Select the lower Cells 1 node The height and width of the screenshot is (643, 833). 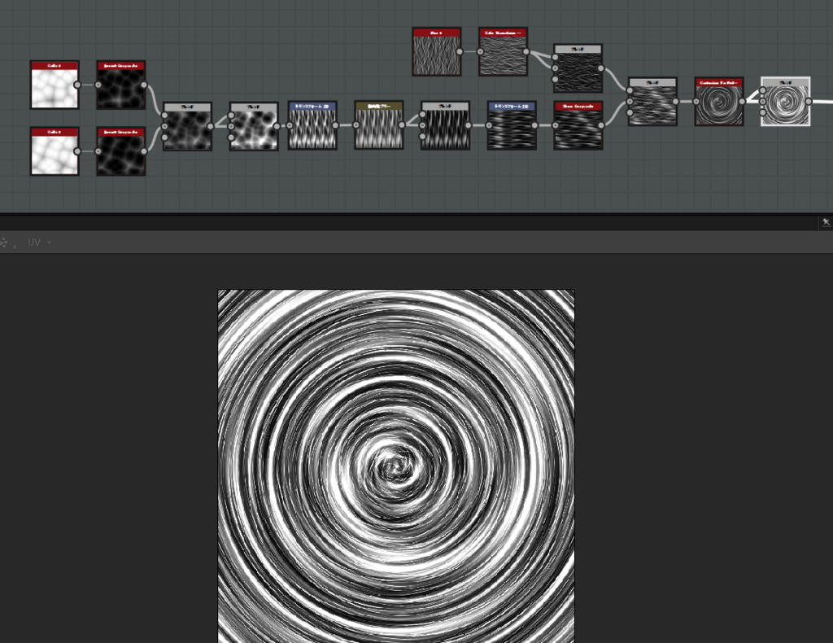55,151
